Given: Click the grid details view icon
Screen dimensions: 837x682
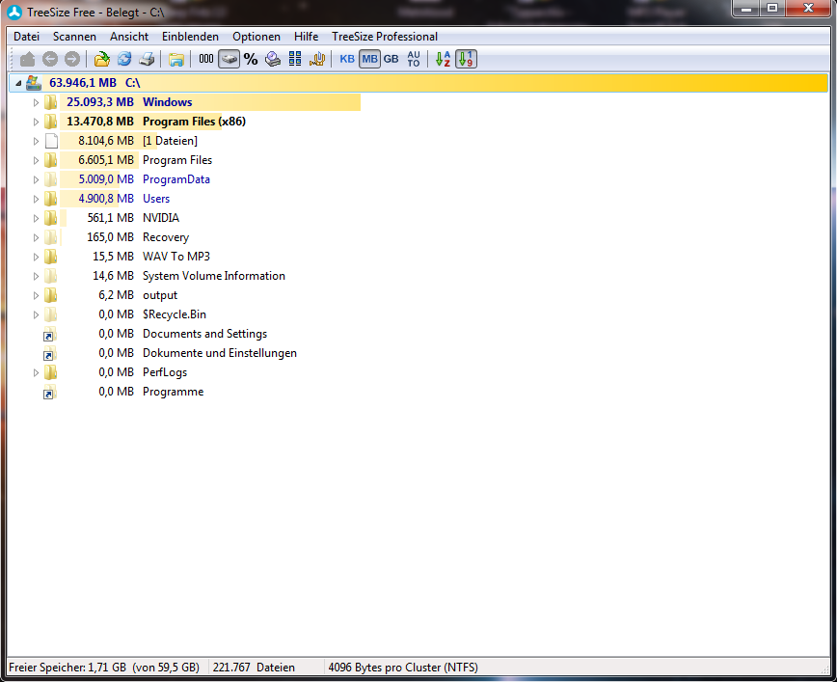Looking at the screenshot, I should coord(295,59).
